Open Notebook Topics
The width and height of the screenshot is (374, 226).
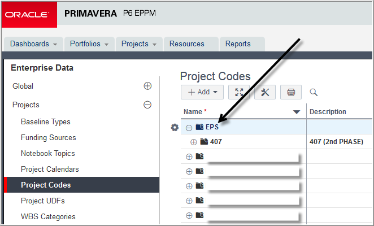[48, 153]
